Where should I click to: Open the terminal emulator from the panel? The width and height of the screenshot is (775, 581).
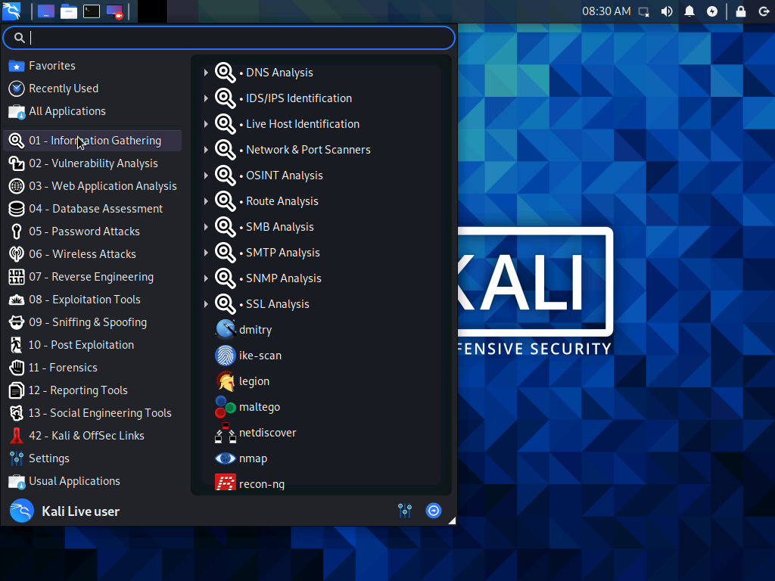click(92, 11)
